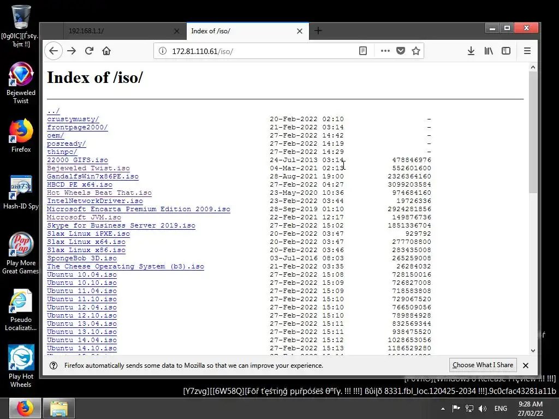Click page scrollbar down arrow
Viewport: 559px width, 419px height.
click(x=533, y=351)
